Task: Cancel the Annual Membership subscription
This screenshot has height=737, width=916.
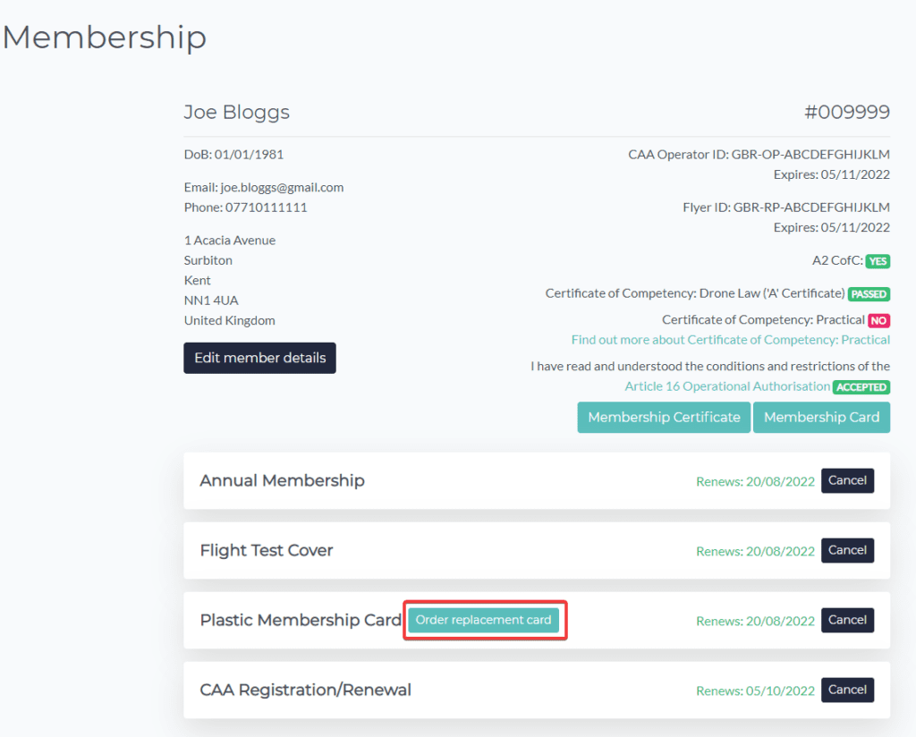Action: pos(847,480)
